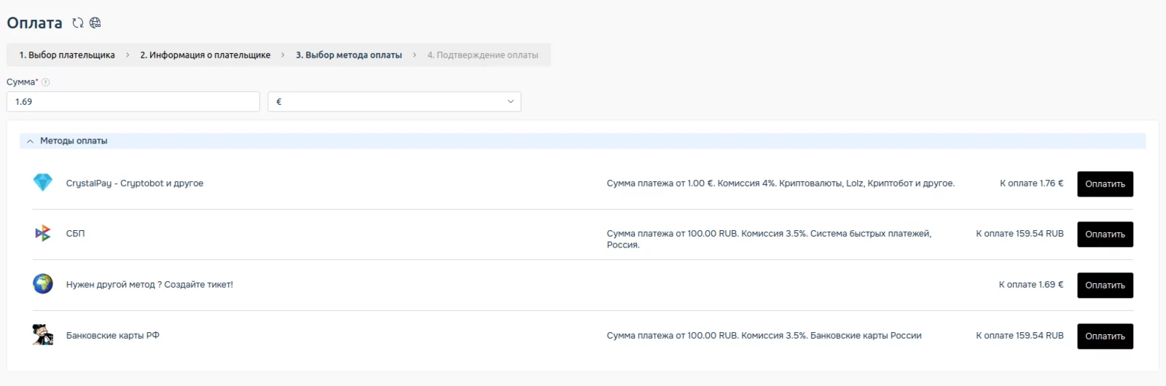Click the Earth globe icon for other method

click(x=43, y=284)
